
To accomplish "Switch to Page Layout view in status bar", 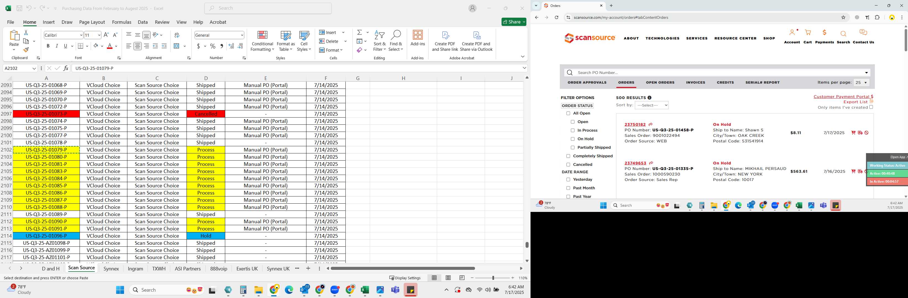I will pyautogui.click(x=448, y=278).
